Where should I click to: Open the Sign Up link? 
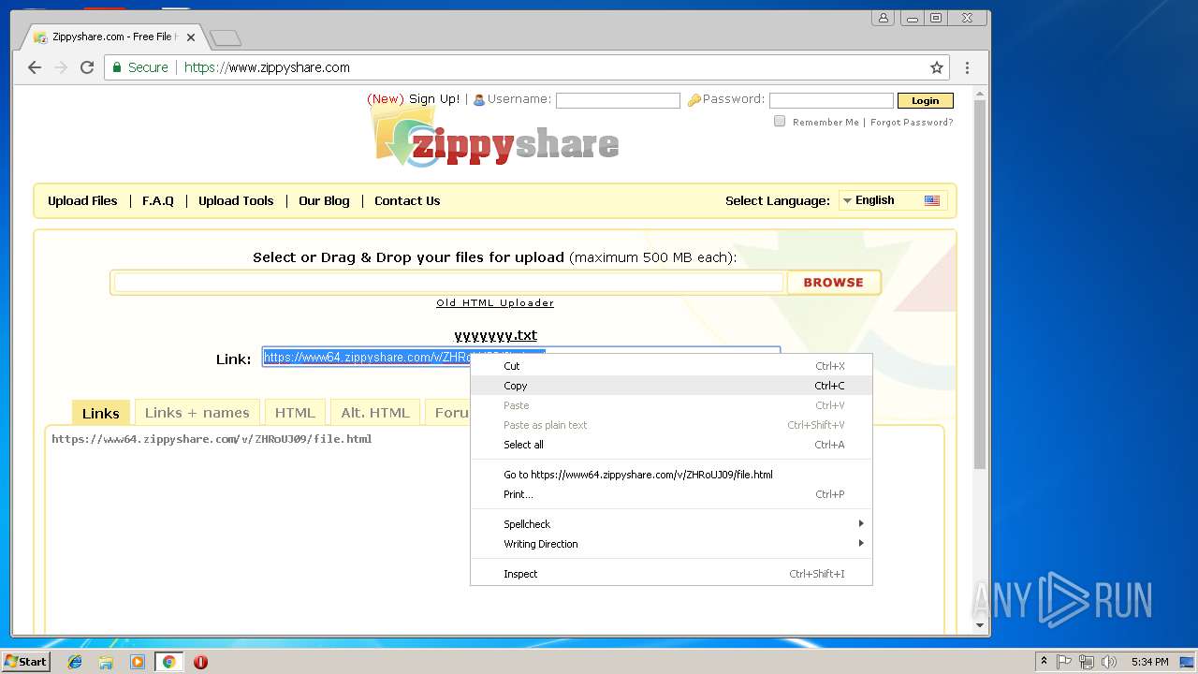pos(434,99)
